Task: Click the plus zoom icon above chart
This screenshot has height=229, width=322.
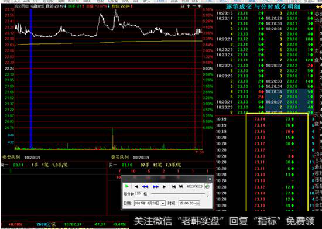Action: (x=189, y=6)
